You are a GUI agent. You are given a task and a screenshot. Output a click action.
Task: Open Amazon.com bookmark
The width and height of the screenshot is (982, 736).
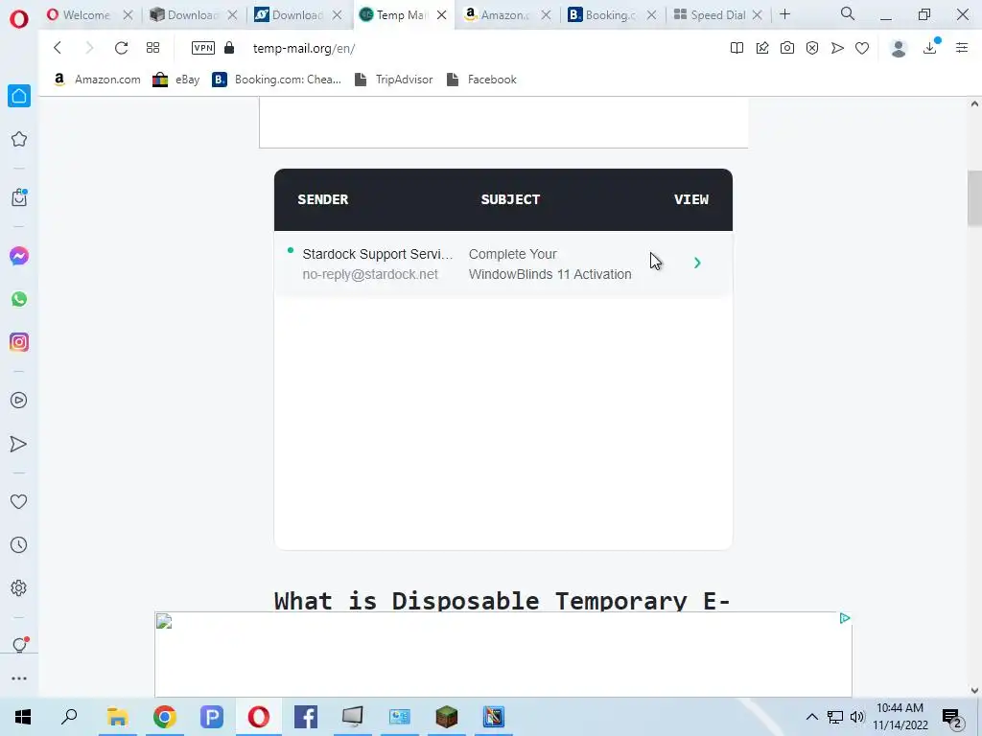97,80
